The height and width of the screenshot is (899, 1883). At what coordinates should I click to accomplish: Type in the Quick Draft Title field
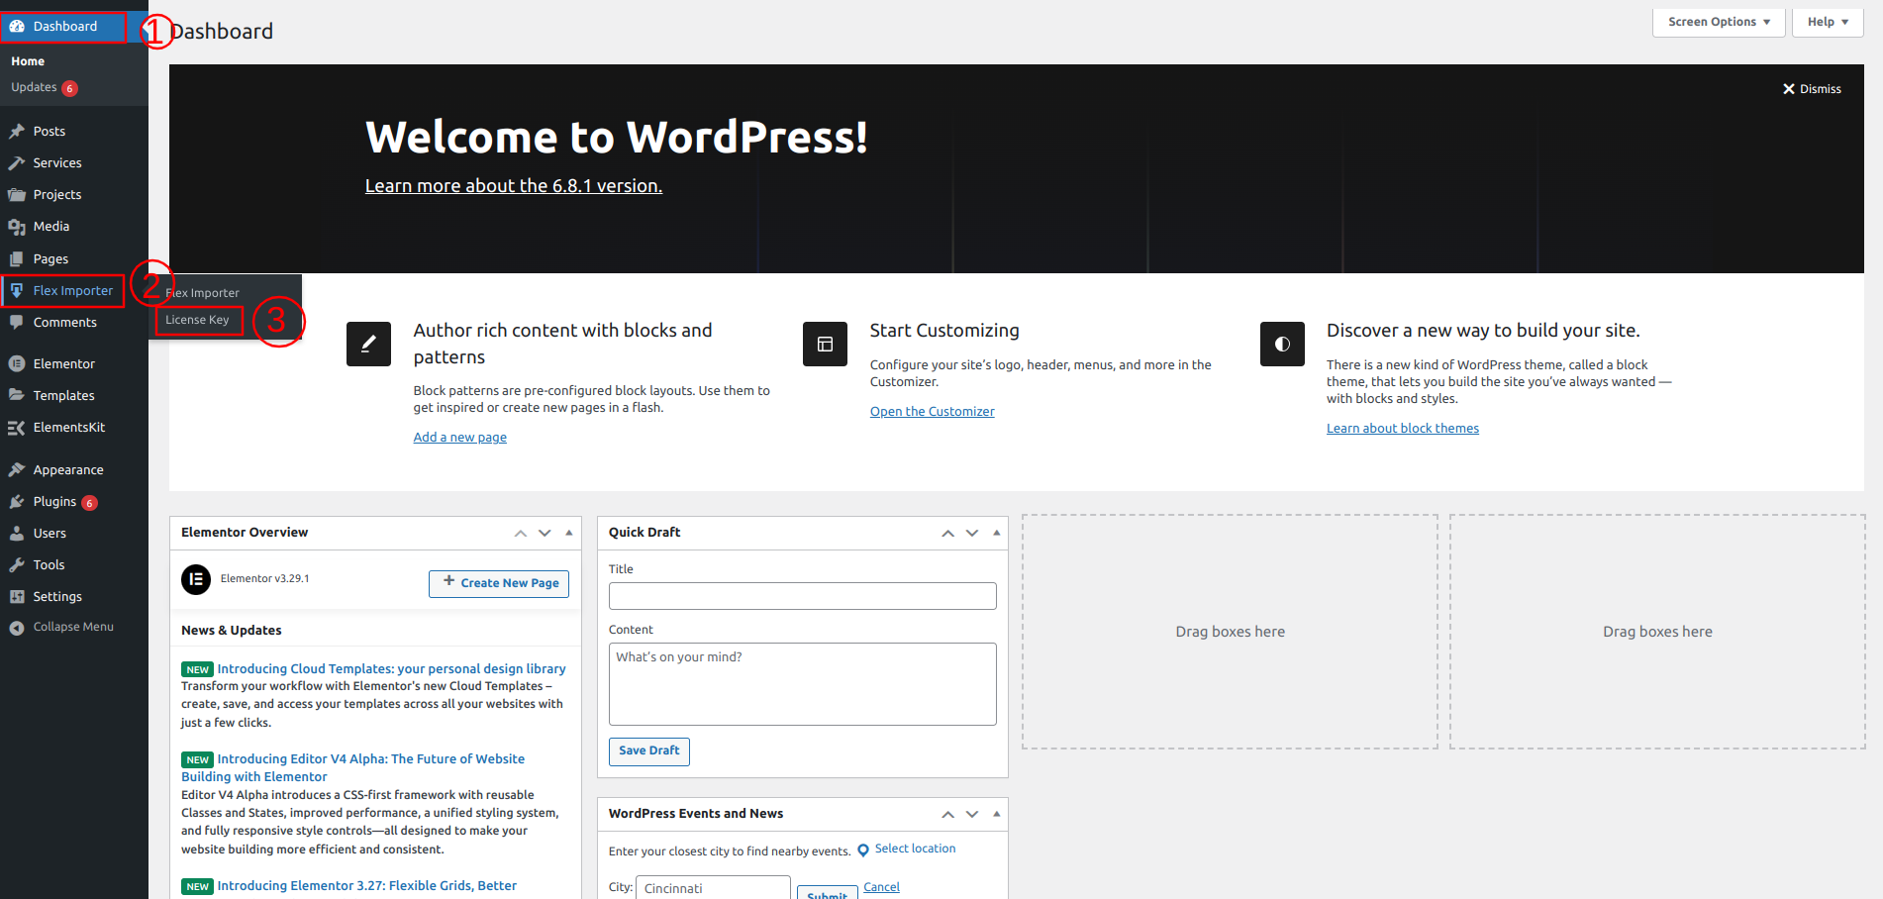(802, 596)
